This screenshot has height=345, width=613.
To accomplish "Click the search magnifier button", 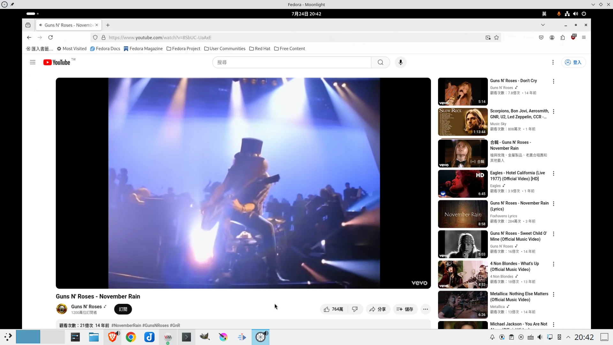I will (380, 62).
